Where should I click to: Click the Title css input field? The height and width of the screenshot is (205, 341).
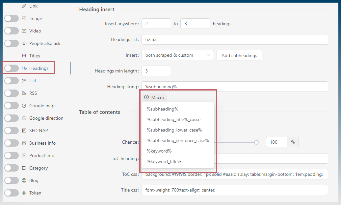pos(235,190)
